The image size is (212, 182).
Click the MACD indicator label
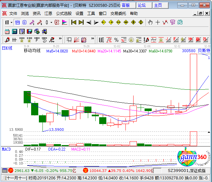point(6,149)
